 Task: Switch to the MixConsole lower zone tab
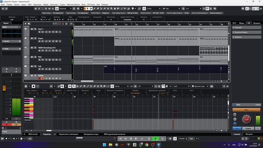point(33,134)
